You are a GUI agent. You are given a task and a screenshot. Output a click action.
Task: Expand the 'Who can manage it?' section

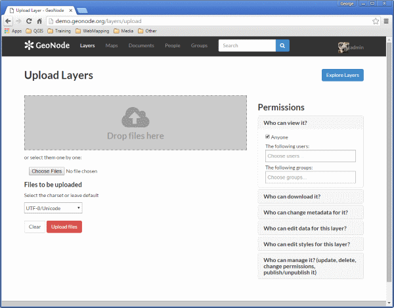click(311, 266)
